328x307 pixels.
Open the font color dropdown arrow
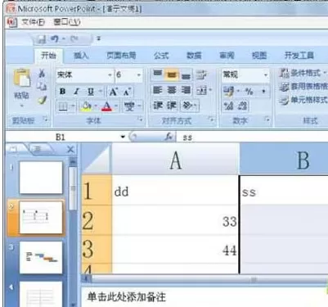pyautogui.click(x=115, y=106)
